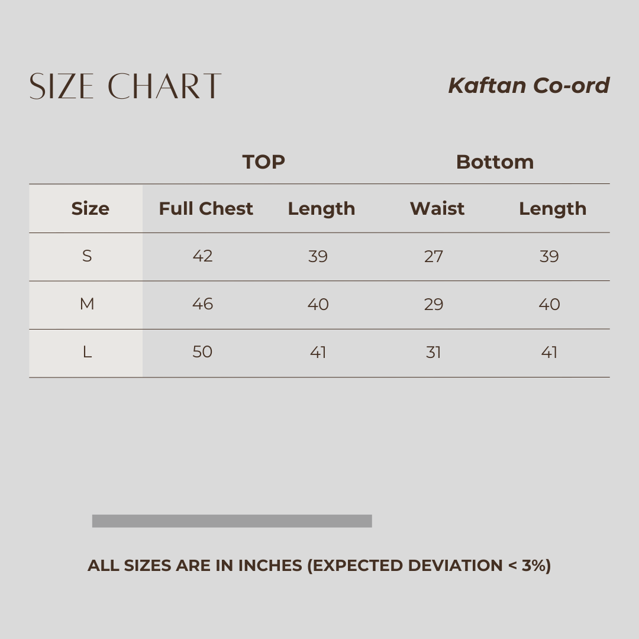Click the Full Chest column header
Image resolution: width=639 pixels, height=639 pixels.
coord(205,209)
